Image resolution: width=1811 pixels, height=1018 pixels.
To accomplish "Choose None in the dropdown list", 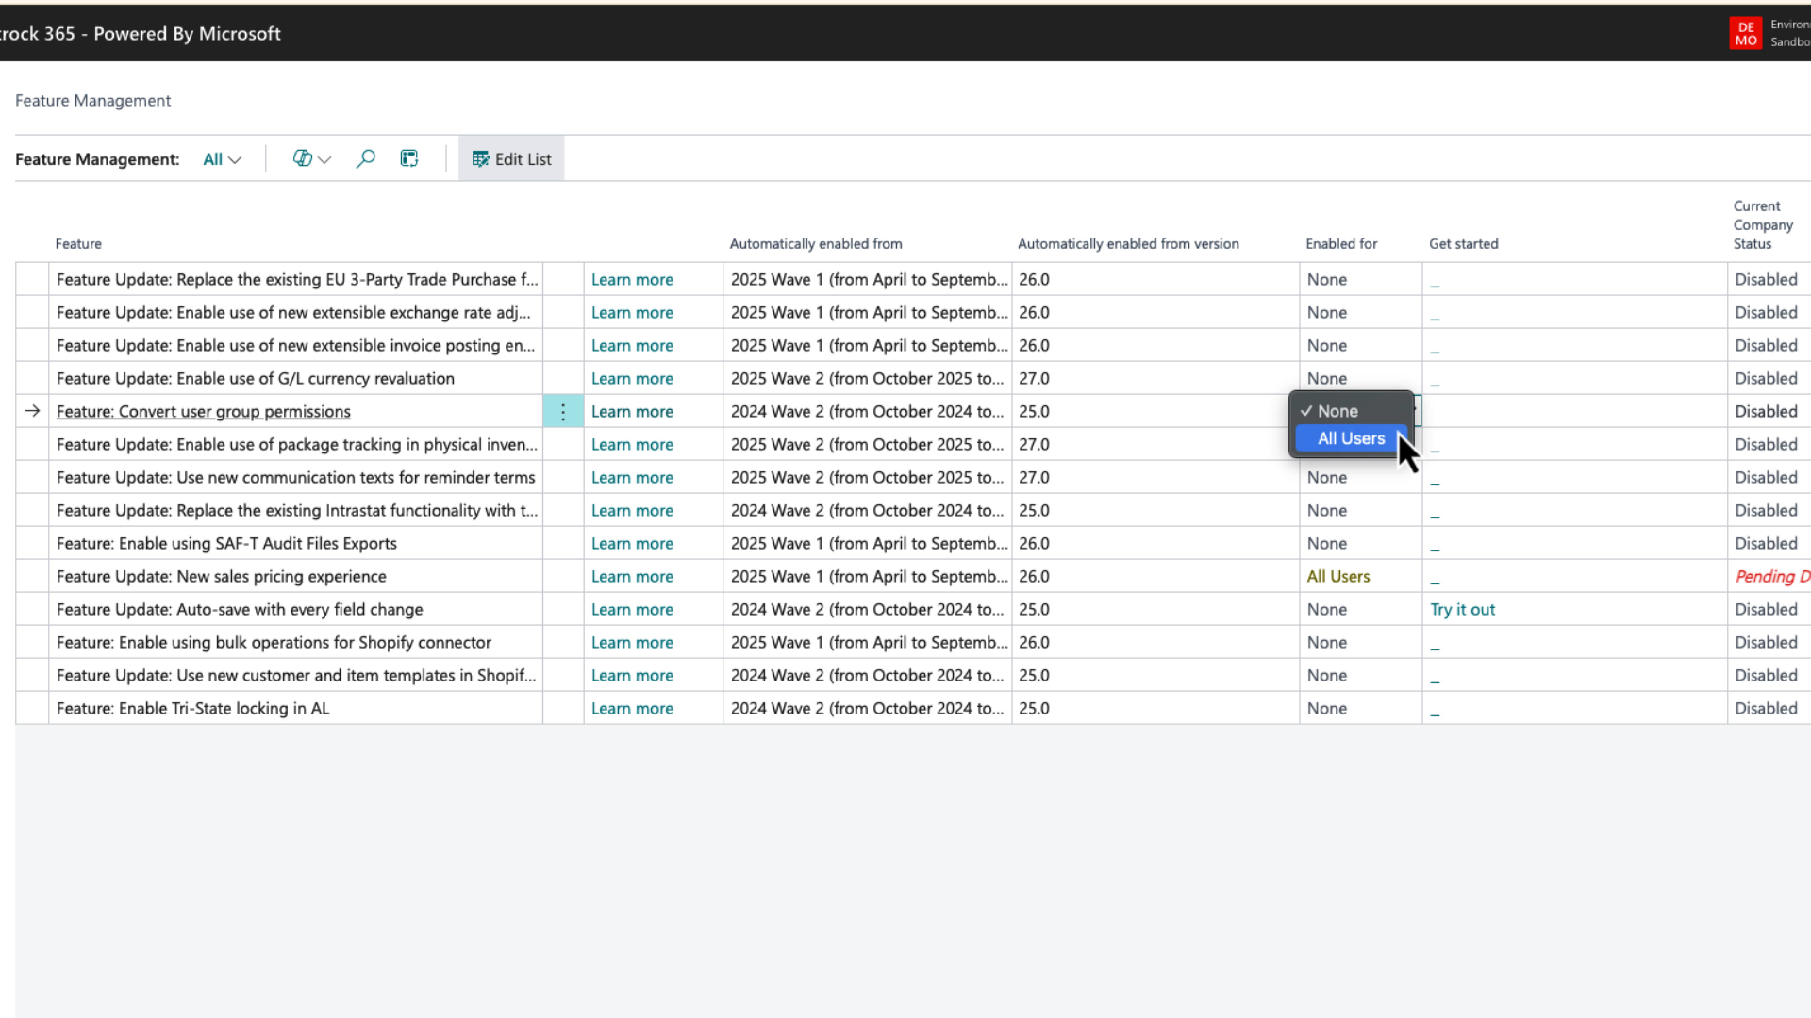I will 1337,411.
